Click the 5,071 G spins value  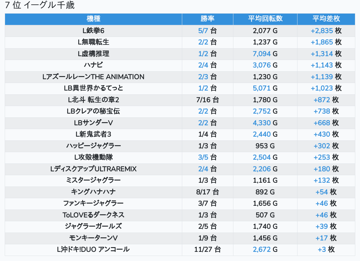point(261,88)
